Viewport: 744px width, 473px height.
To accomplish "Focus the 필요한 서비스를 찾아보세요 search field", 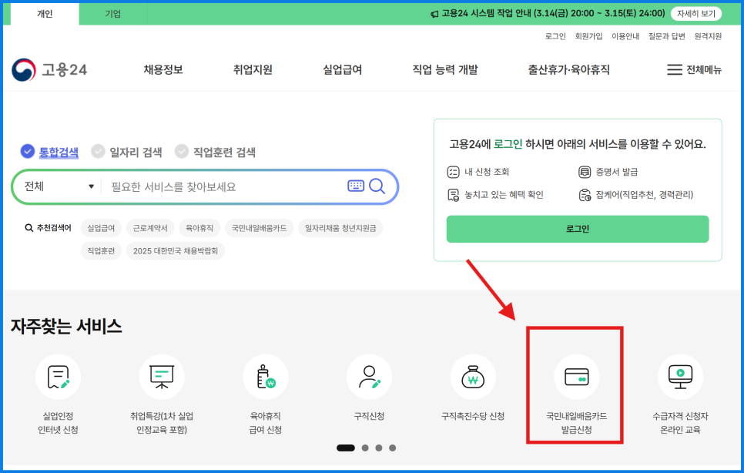I will (223, 186).
